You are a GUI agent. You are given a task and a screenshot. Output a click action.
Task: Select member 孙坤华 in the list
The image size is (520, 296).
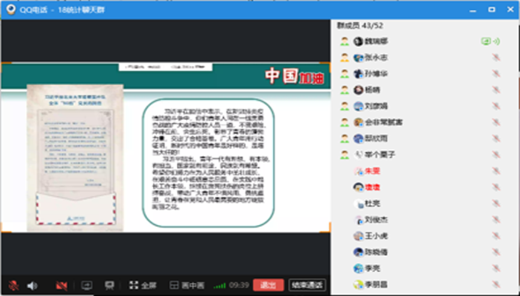click(376, 74)
